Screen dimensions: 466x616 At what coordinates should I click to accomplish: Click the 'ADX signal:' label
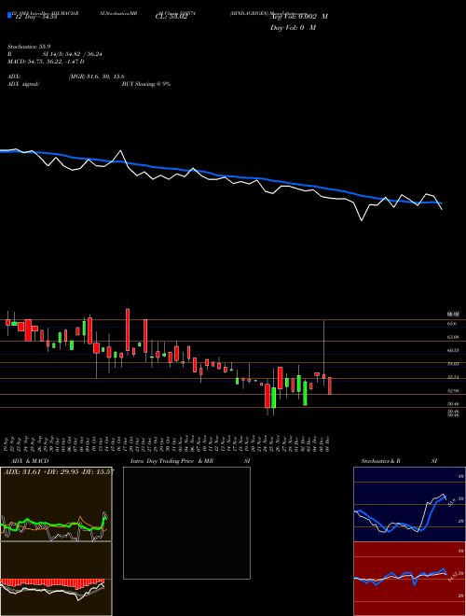point(23,84)
